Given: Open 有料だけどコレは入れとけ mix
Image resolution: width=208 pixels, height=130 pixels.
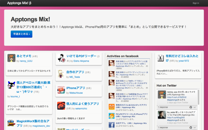Looking at the screenshot, I should tap(182, 58).
